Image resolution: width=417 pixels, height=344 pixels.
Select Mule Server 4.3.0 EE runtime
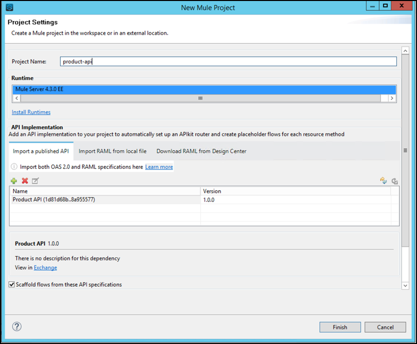click(x=204, y=90)
